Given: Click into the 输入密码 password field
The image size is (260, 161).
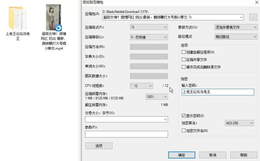Looking at the screenshot, I should [x=218, y=92].
